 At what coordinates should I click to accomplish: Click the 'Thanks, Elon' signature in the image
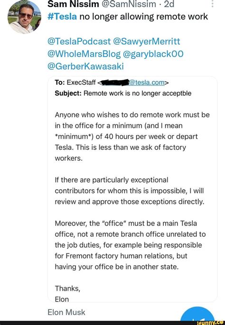(67, 294)
